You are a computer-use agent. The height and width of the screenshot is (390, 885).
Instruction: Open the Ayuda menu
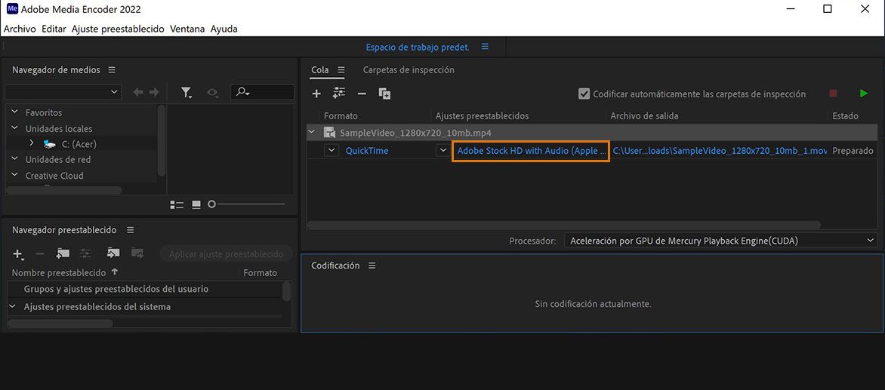(x=224, y=29)
